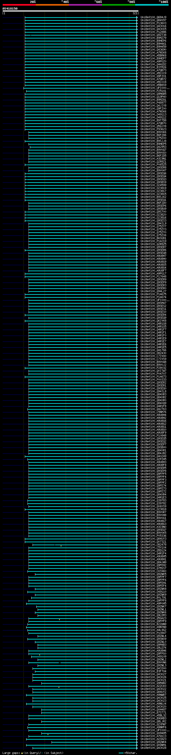Select the AV418150 query label
Viewport: 171px width, 755px height.
(x=10, y=9)
